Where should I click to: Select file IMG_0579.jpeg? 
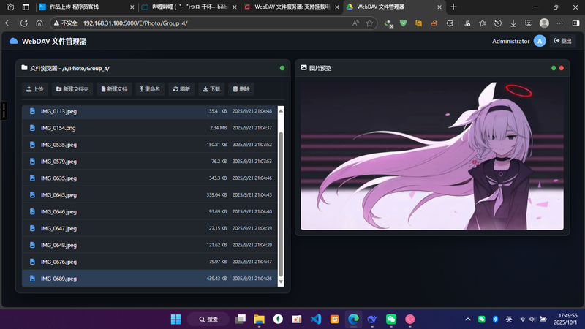click(149, 162)
